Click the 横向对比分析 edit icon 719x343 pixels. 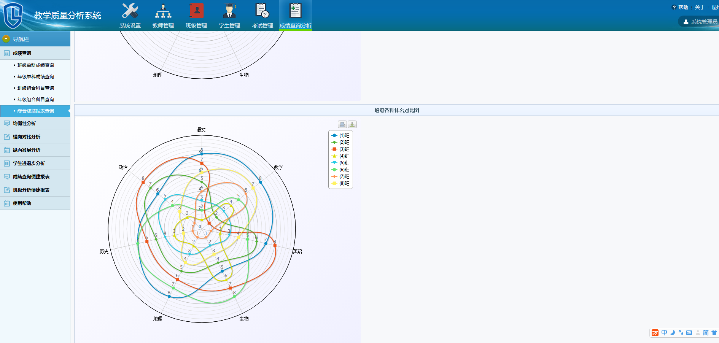click(7, 137)
